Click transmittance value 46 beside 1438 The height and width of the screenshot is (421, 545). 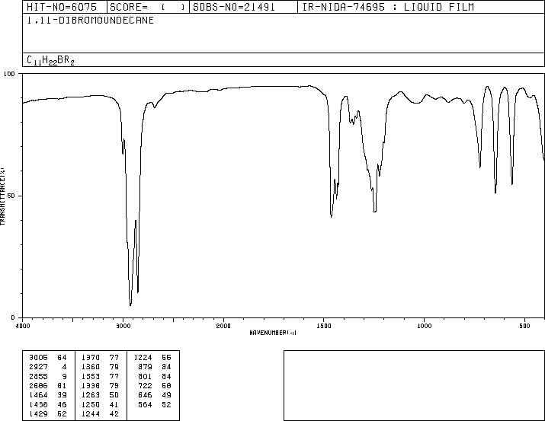(62, 404)
